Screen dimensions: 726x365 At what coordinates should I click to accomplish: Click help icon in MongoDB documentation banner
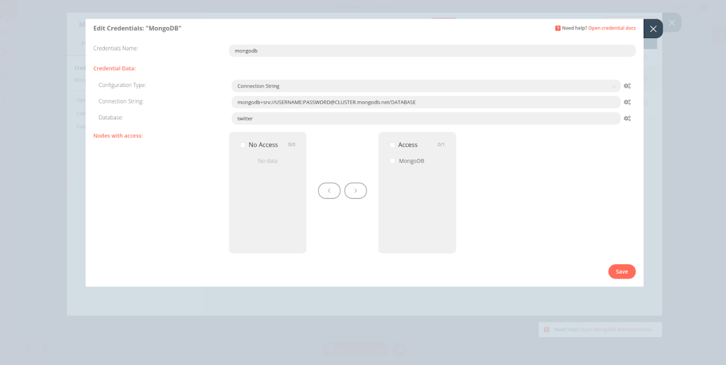[x=546, y=329]
